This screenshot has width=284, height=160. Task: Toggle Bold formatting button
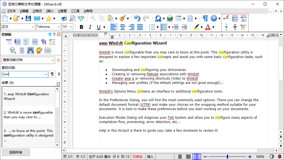[81, 27]
